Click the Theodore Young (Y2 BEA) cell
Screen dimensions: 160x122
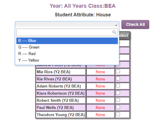pos(61,115)
